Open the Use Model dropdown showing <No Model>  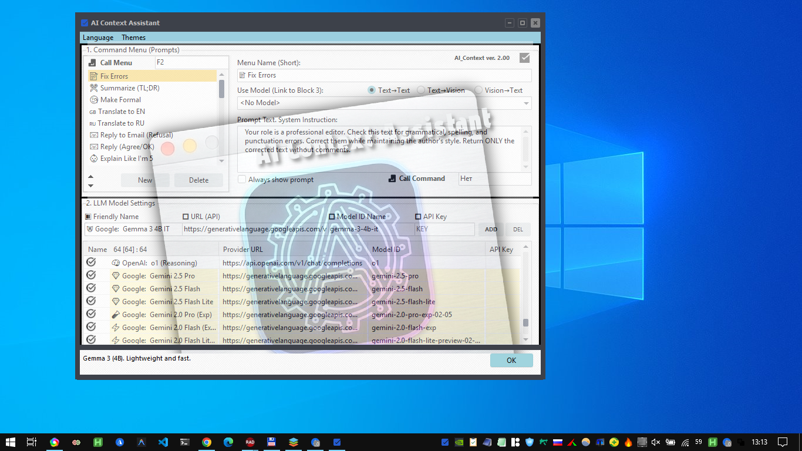pos(384,103)
